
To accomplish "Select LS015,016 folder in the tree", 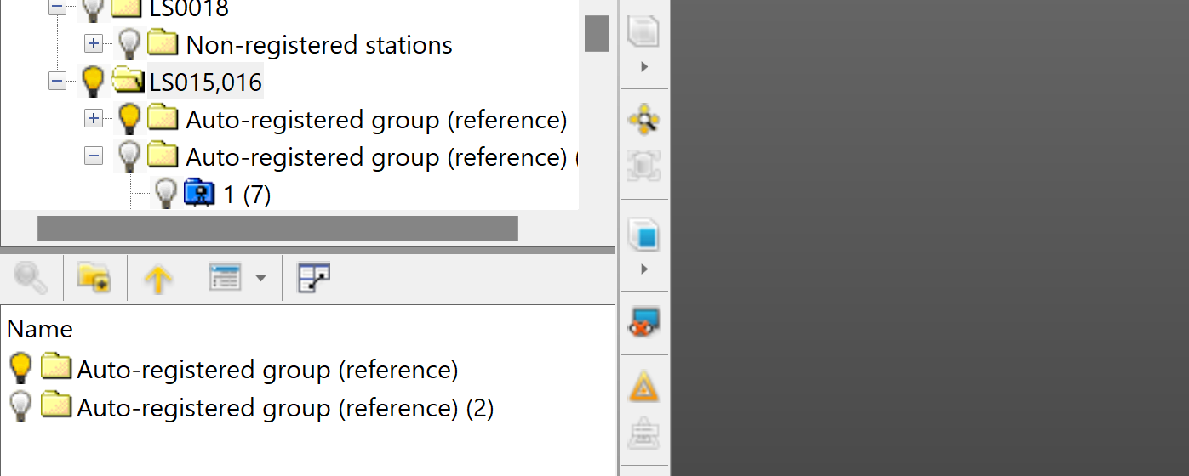I will pos(205,82).
